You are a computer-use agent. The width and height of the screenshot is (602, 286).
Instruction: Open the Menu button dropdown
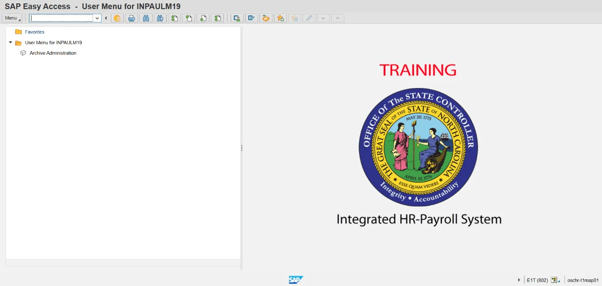(x=12, y=18)
